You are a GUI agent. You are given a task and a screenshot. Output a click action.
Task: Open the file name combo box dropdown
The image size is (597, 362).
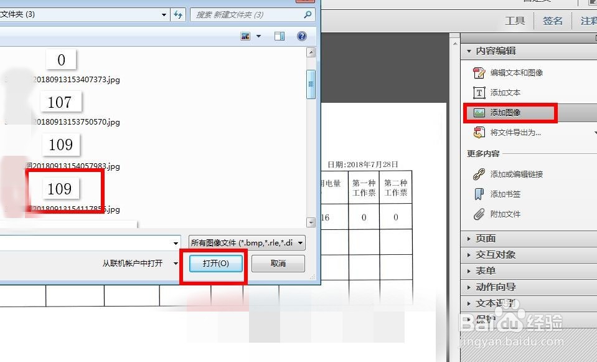(176, 243)
